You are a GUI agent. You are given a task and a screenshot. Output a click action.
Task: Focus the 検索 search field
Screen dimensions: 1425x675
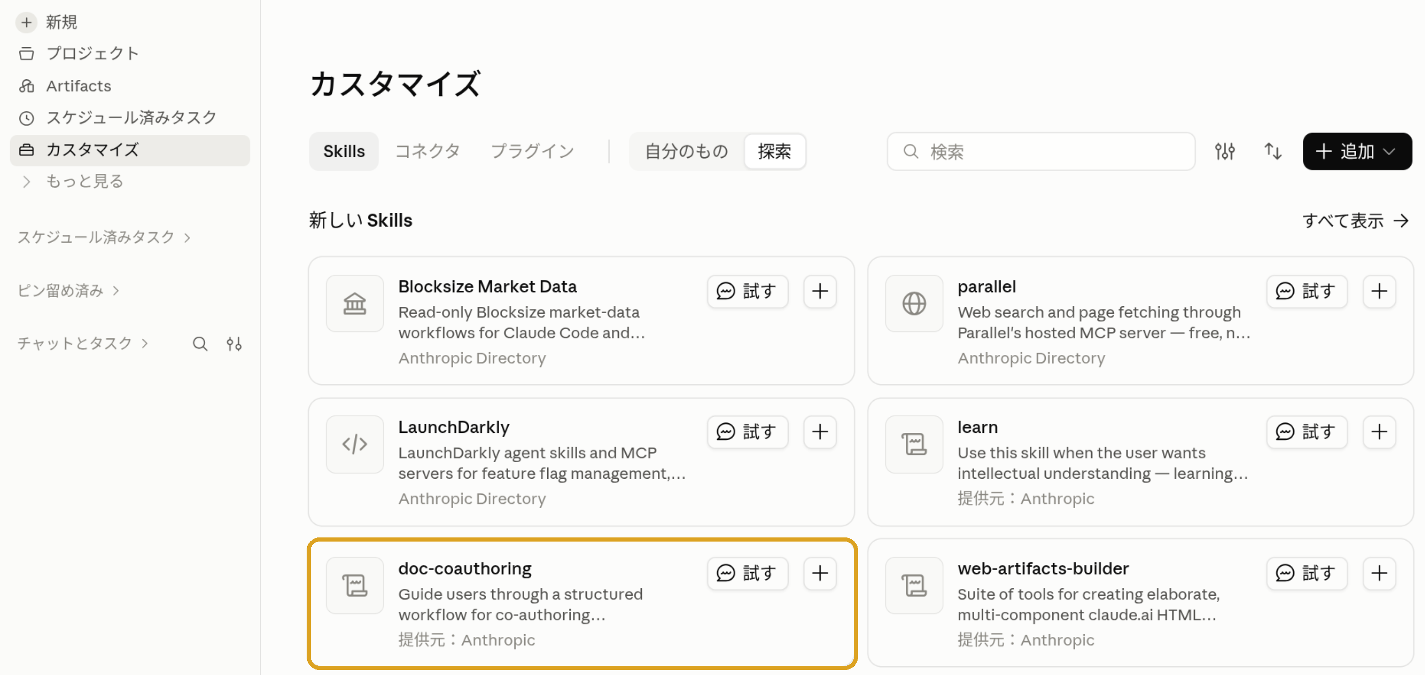pos(1041,151)
